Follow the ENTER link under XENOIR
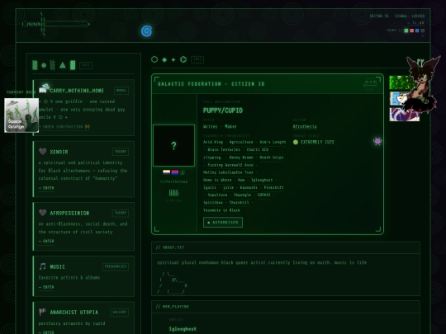 [46, 188]
